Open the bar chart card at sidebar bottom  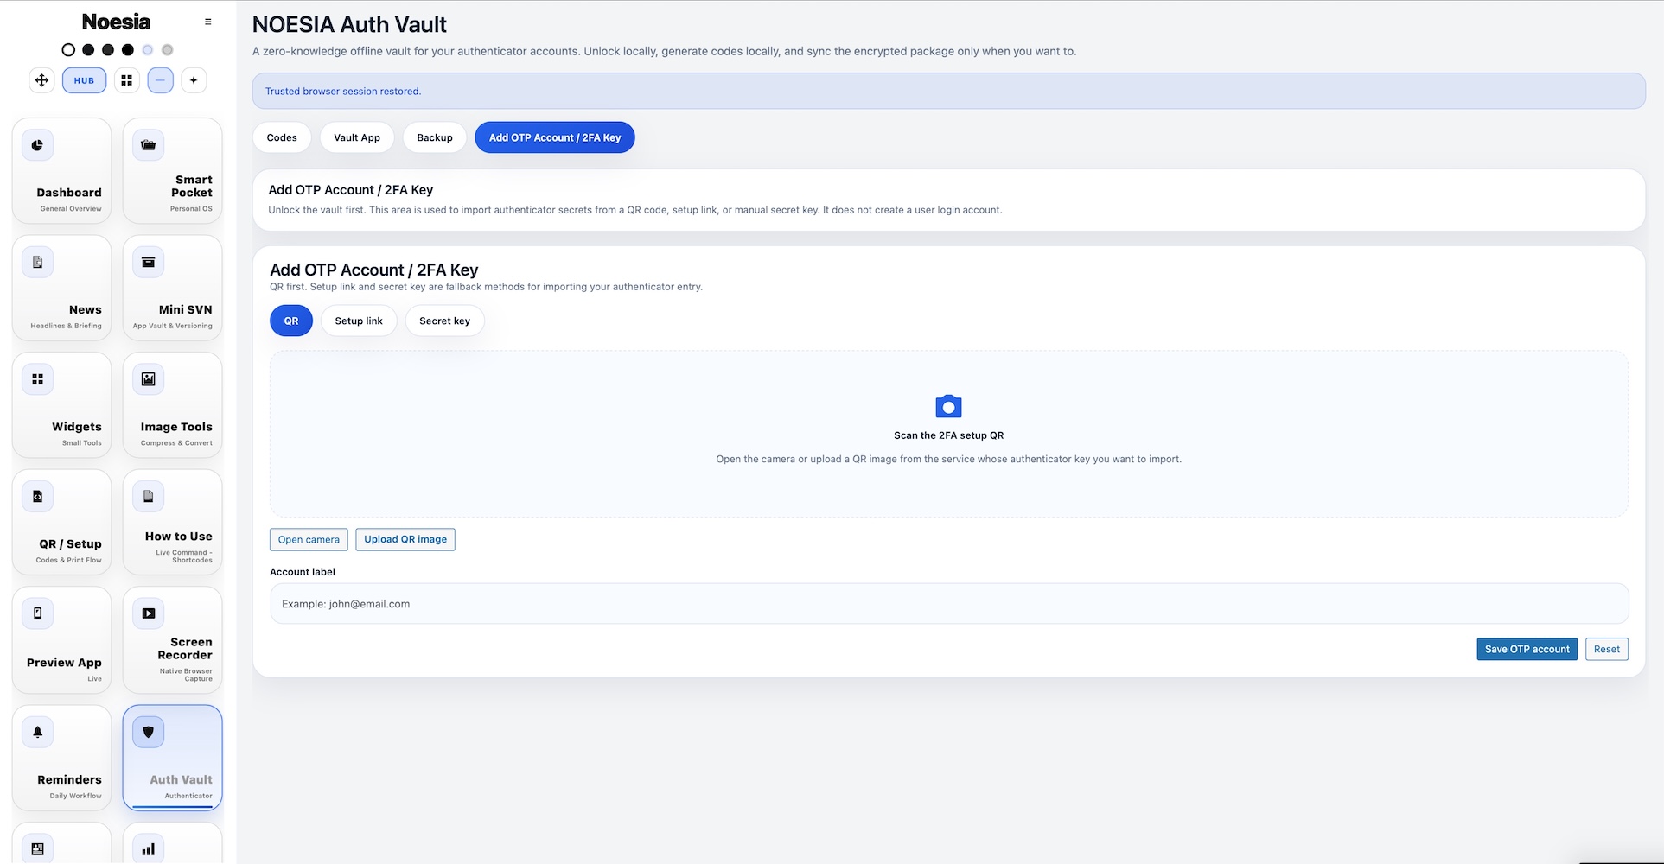[x=173, y=843]
